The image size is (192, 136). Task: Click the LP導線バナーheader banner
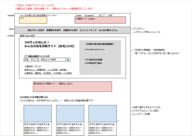[x=100, y=20]
